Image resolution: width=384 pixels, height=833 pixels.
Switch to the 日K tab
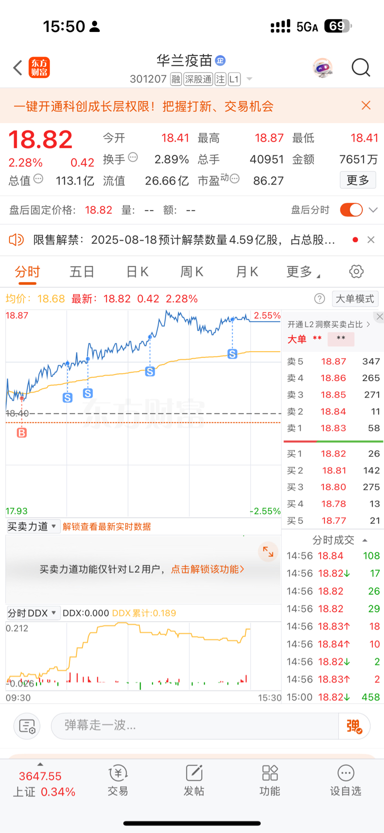point(137,272)
